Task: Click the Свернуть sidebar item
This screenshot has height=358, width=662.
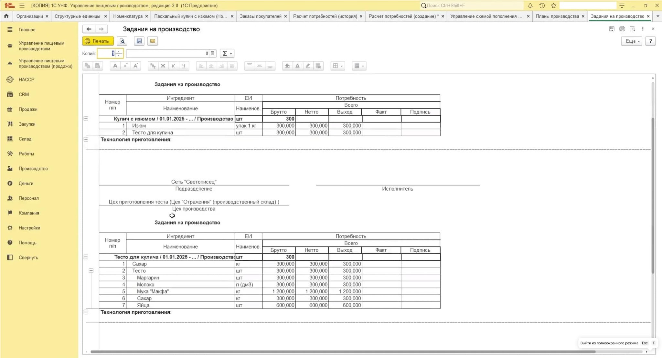Action: 28,258
